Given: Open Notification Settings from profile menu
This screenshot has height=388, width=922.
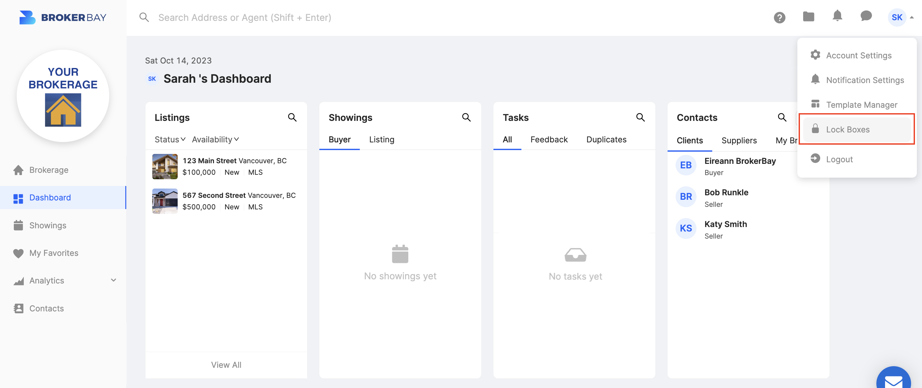Looking at the screenshot, I should 857,80.
